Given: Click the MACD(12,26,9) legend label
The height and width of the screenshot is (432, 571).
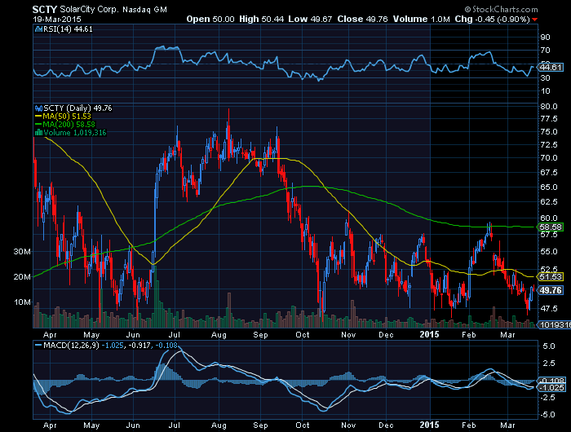Looking at the screenshot, I should click(x=71, y=345).
